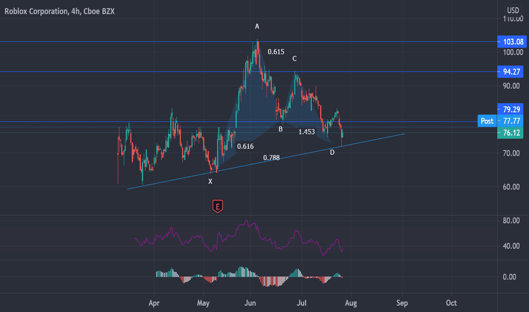Click the 0.00 histogram axis label

509,277
